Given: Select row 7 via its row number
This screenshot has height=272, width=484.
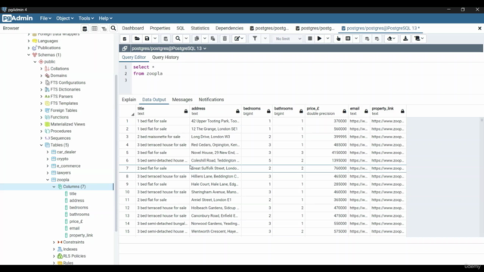Looking at the screenshot, I should click(x=127, y=168).
